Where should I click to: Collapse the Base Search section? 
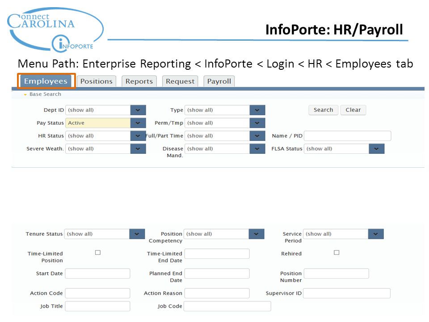[x=25, y=94]
